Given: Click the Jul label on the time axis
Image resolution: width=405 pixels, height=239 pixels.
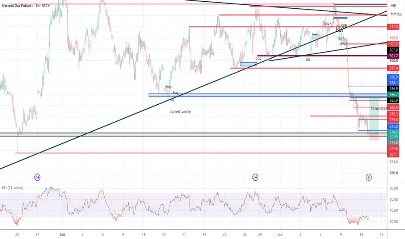Looking at the screenshot, I should 280,235.
